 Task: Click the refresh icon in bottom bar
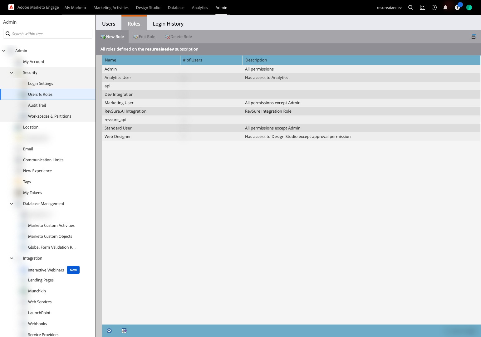point(109,331)
